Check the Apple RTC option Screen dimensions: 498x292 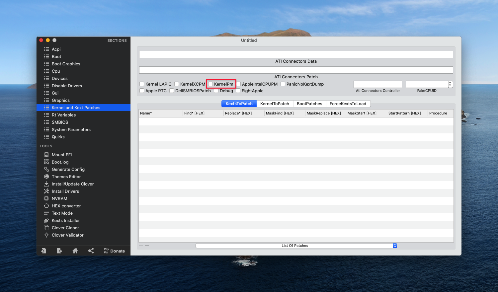[x=142, y=91]
